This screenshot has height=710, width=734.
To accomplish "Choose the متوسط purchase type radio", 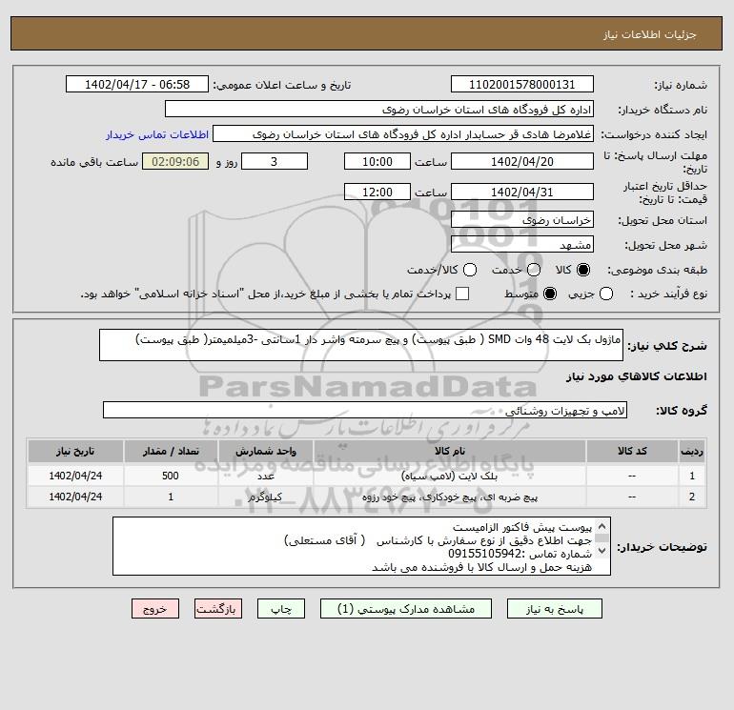I will tap(550, 294).
